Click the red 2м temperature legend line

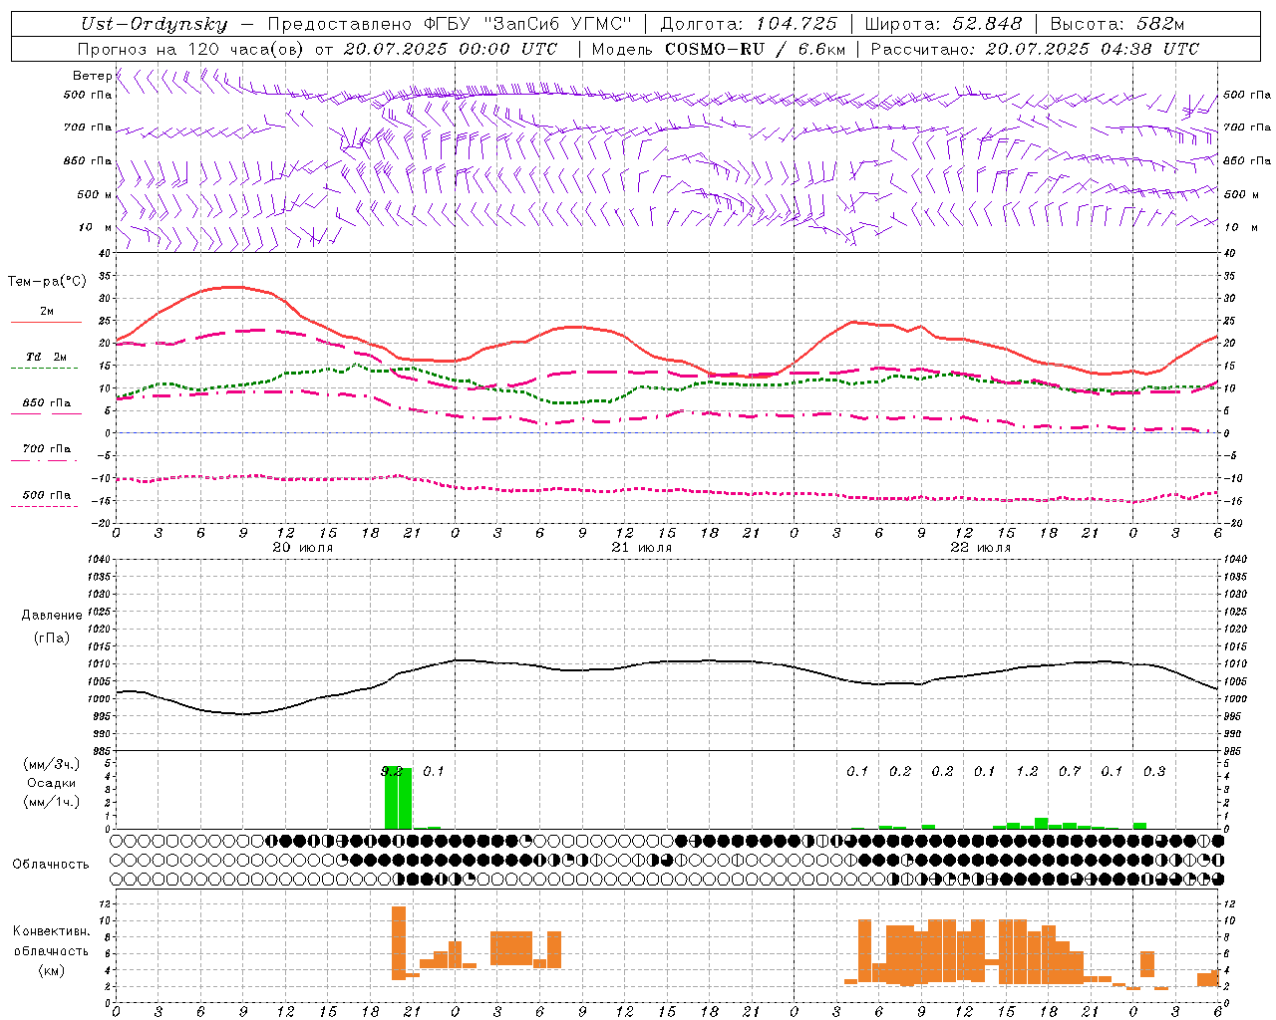tap(46, 323)
